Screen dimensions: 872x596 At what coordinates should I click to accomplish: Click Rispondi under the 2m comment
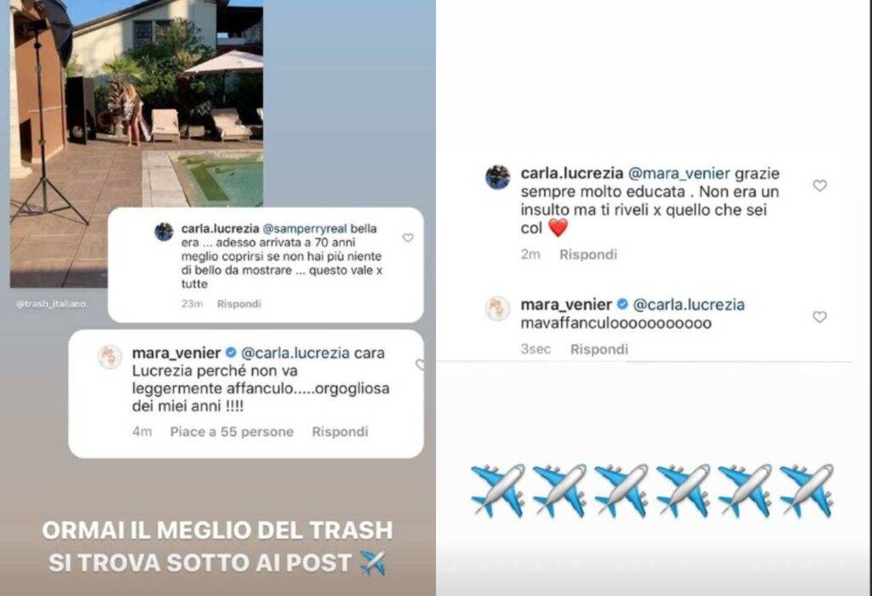pyautogui.click(x=588, y=255)
